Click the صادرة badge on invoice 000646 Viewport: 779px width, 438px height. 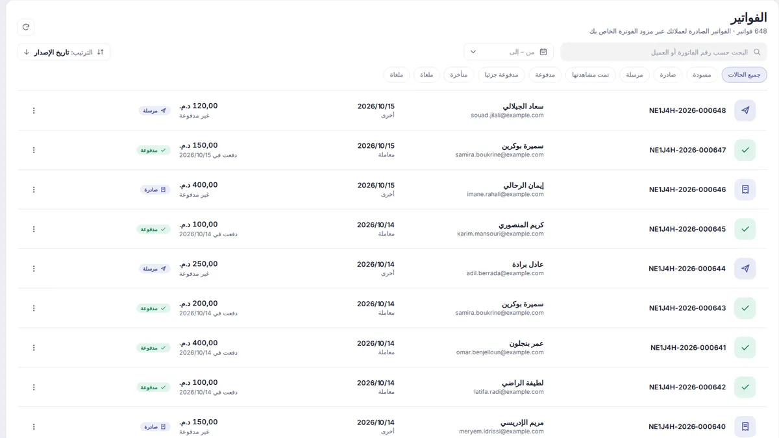(x=155, y=190)
